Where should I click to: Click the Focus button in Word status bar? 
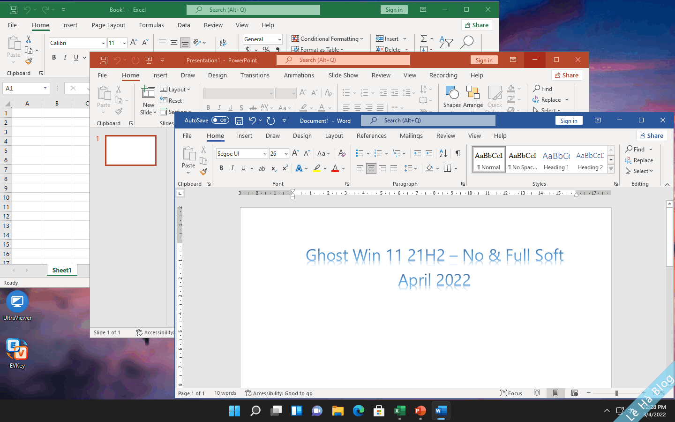(x=511, y=393)
